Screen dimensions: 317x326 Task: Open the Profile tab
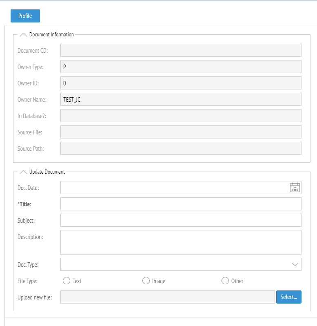(x=25, y=16)
